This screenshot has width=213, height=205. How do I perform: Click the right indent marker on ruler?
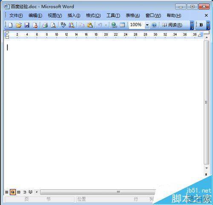[x=200, y=35]
